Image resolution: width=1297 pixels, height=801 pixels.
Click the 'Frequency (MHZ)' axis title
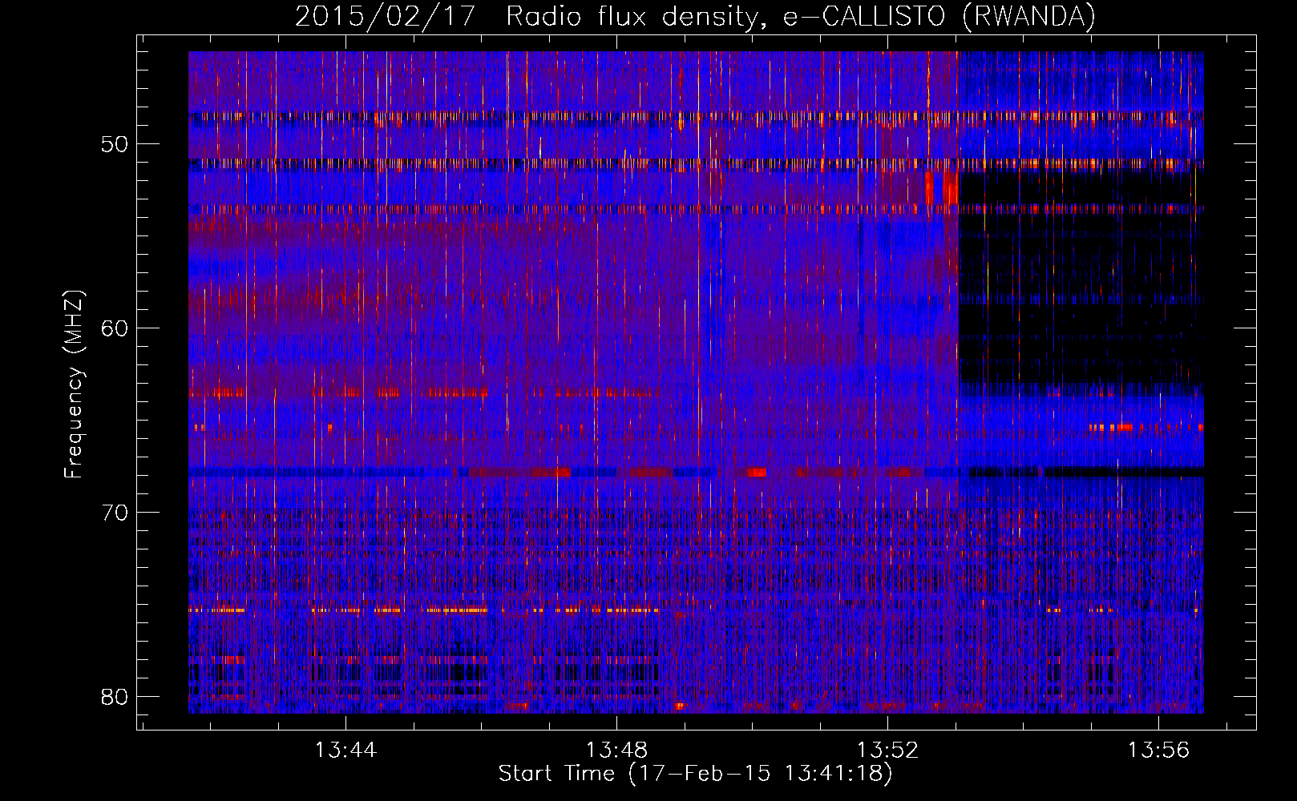coord(74,384)
